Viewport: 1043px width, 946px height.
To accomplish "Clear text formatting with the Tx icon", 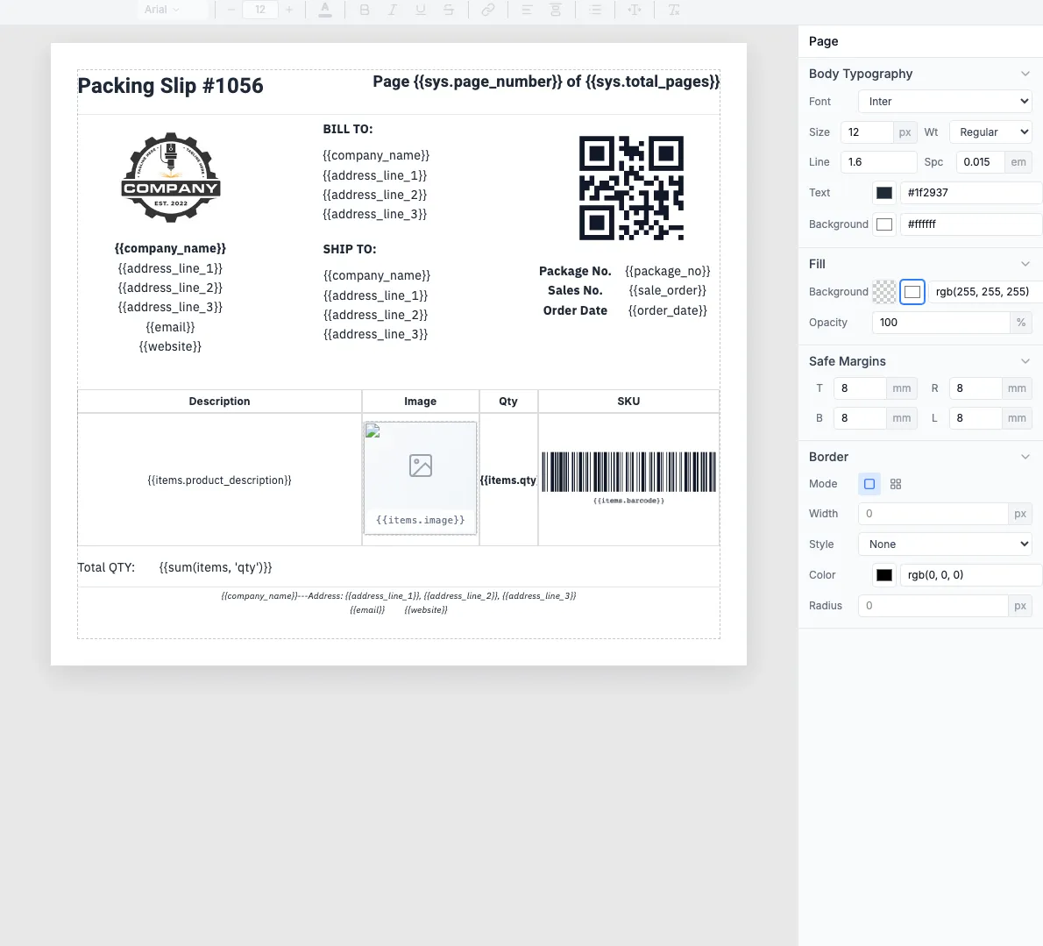I will (675, 10).
